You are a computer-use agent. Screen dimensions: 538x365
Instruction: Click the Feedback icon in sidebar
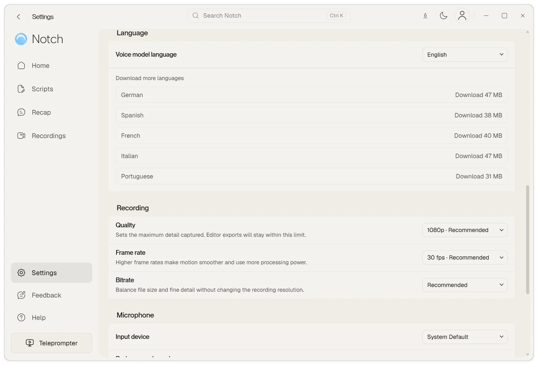pos(21,295)
